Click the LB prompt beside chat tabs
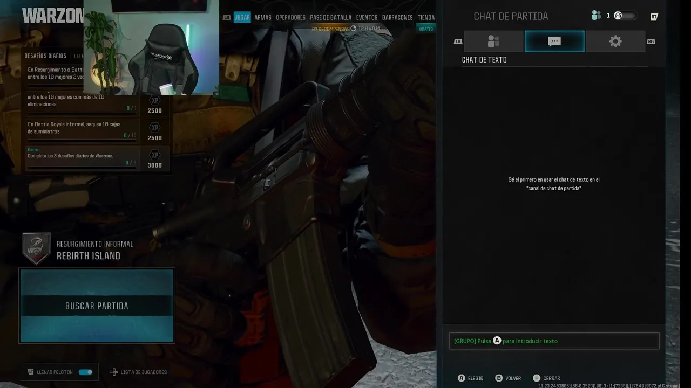This screenshot has width=691, height=388. (x=458, y=41)
